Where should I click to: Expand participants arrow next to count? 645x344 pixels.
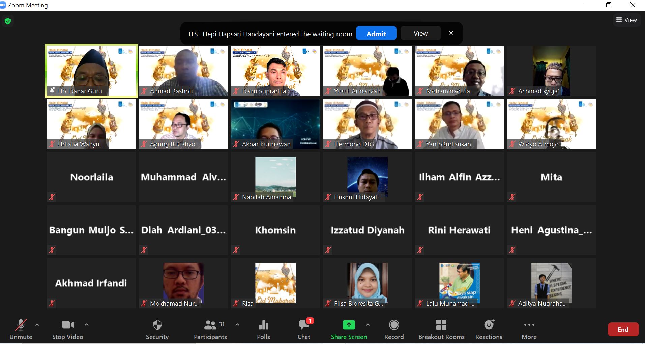[x=237, y=325]
